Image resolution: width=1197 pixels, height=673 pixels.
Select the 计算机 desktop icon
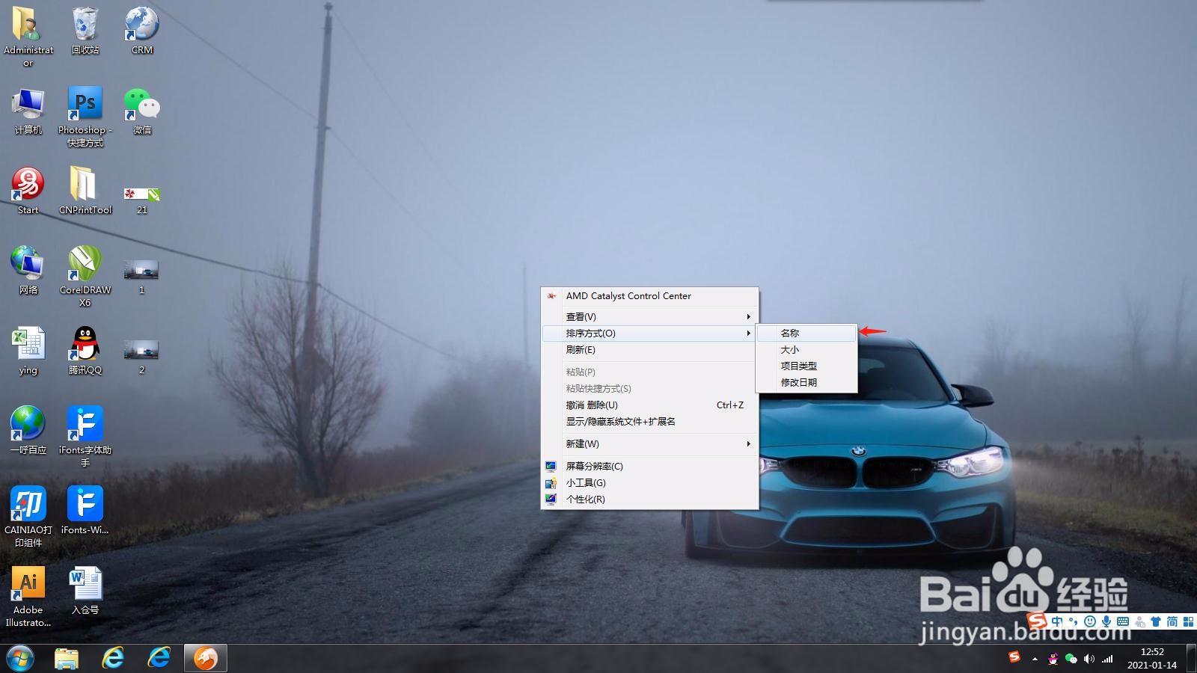(x=28, y=105)
